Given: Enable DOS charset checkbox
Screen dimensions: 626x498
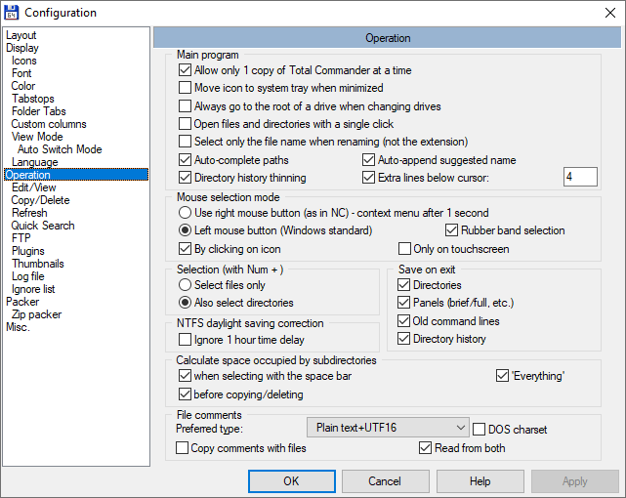Looking at the screenshot, I should click(480, 430).
